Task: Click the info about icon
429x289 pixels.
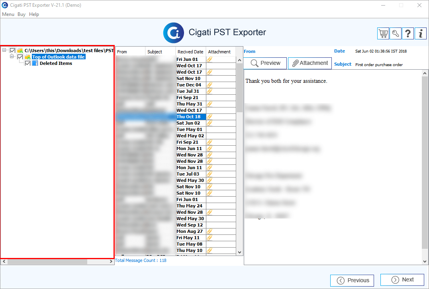Action: click(421, 33)
